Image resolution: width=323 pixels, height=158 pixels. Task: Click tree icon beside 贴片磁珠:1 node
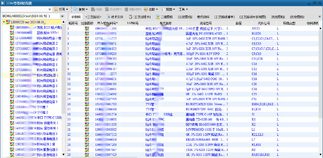click(x=12, y=144)
